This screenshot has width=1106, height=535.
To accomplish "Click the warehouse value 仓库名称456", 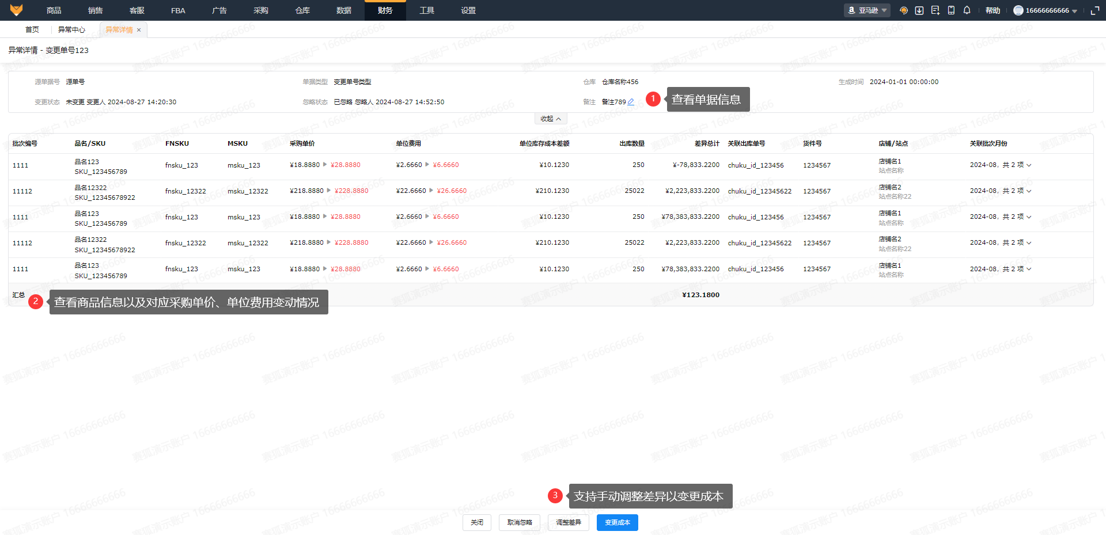I will click(620, 82).
